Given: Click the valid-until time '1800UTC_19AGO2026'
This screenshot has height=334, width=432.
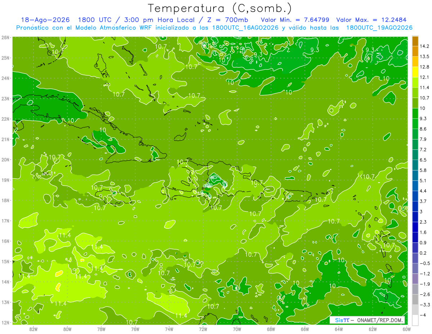Looking at the screenshot, I should coord(379,28).
